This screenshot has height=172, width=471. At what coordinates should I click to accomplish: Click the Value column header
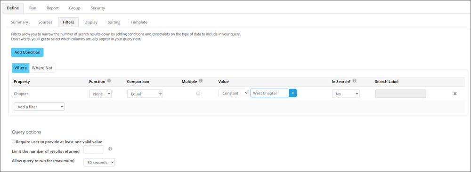tap(224, 81)
